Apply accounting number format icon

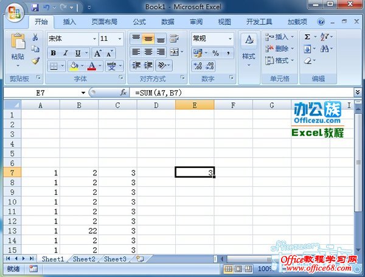[198, 54]
